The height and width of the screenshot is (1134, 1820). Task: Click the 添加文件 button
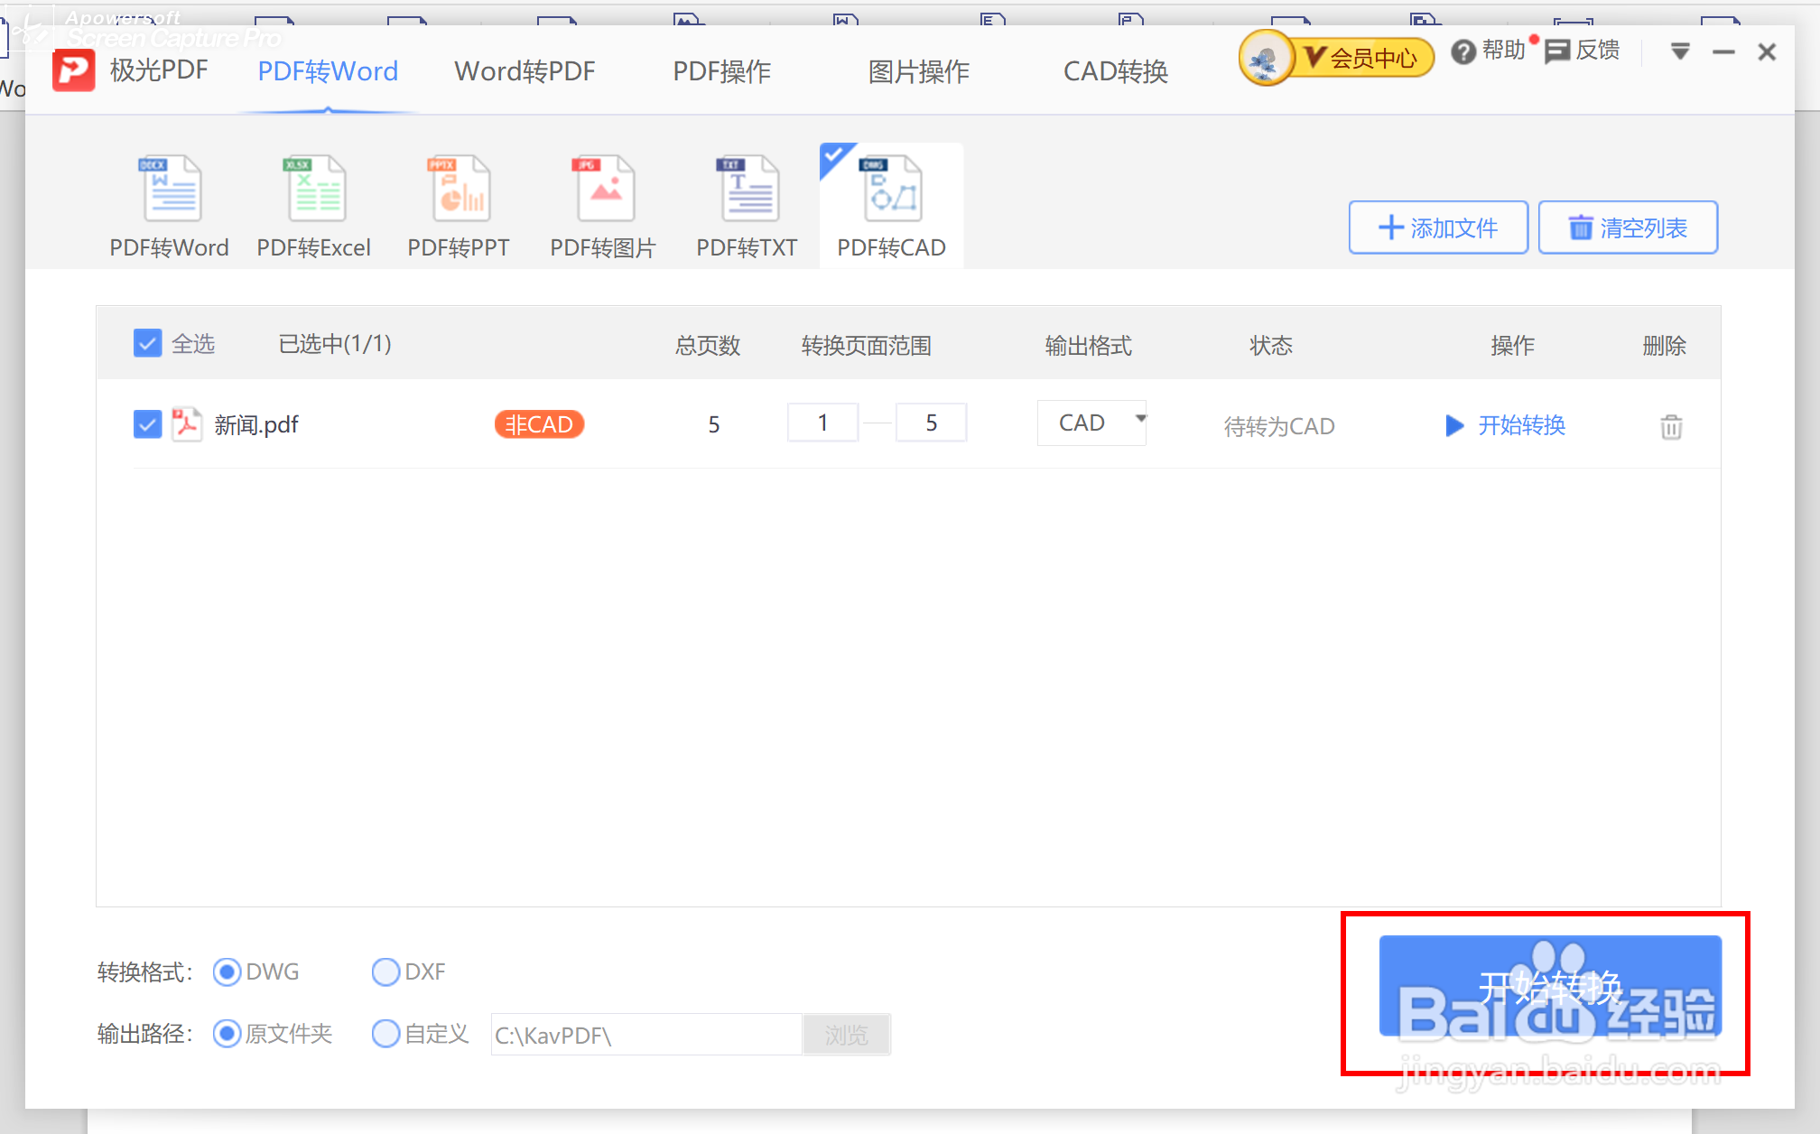(1437, 228)
